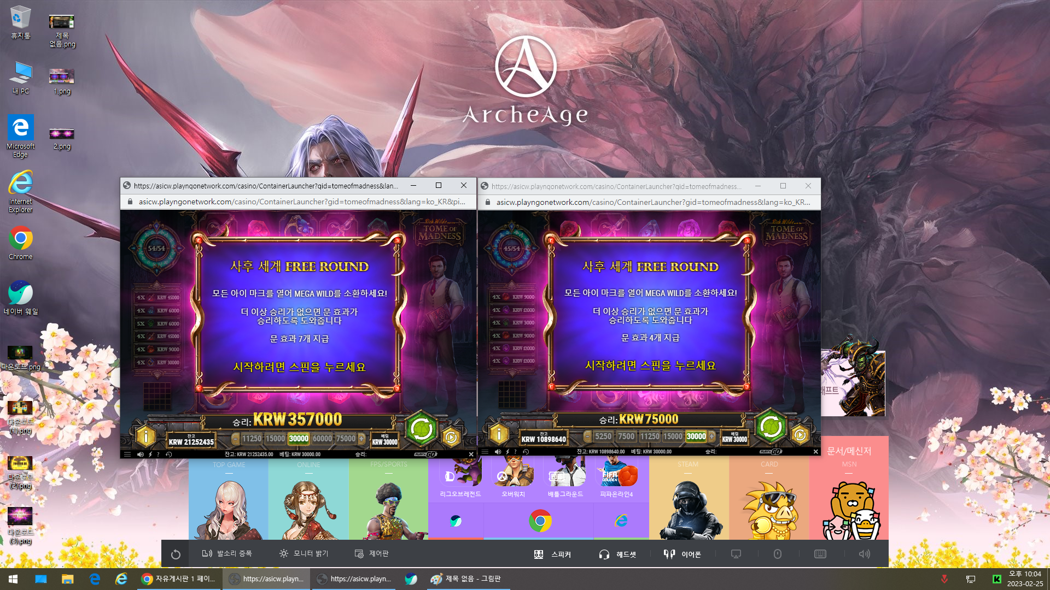The width and height of the screenshot is (1050, 590).
Task: Open Naver Whale from purple launcher panel
Action: [456, 521]
